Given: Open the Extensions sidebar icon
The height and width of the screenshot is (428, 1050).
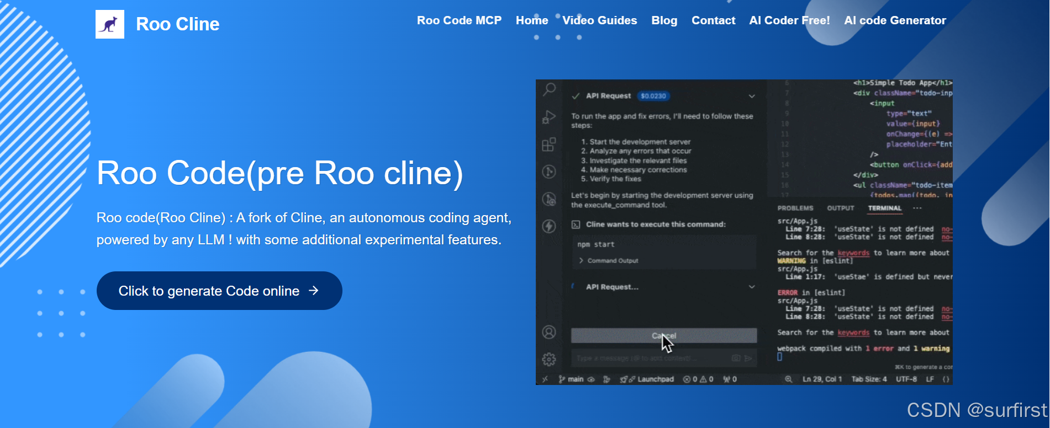Looking at the screenshot, I should (x=549, y=145).
